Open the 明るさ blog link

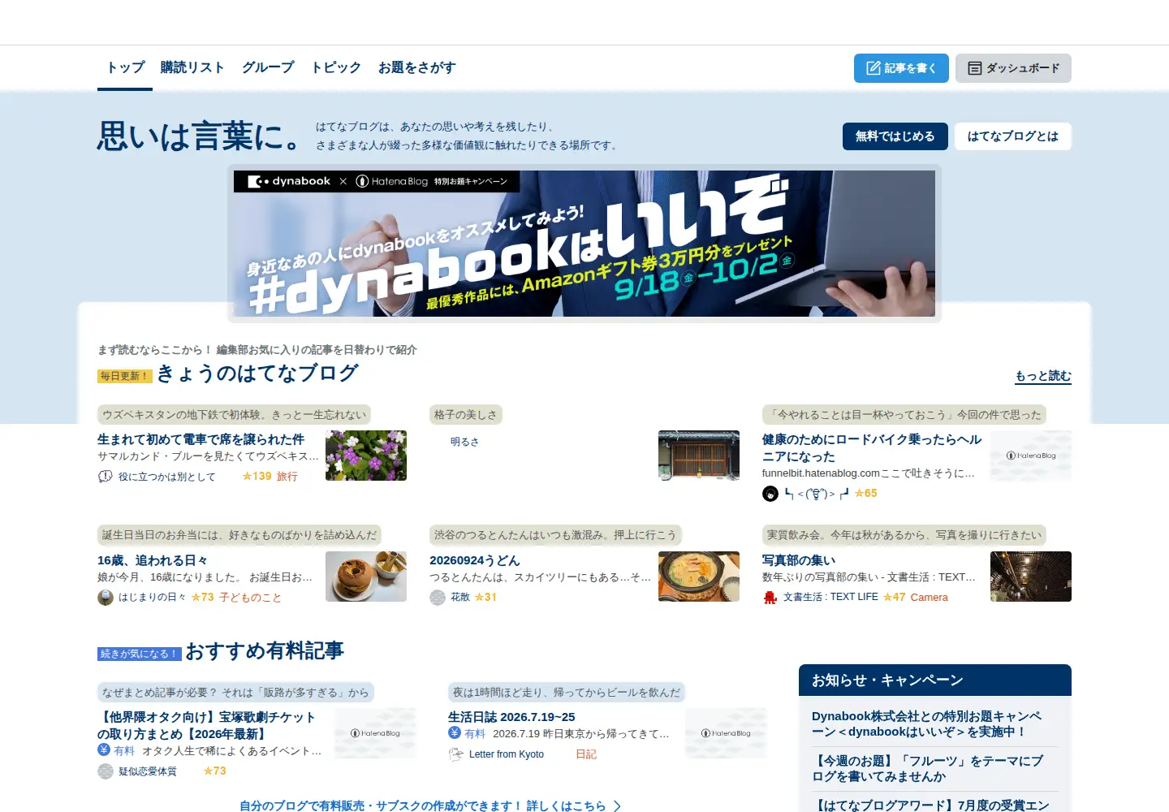(x=465, y=442)
